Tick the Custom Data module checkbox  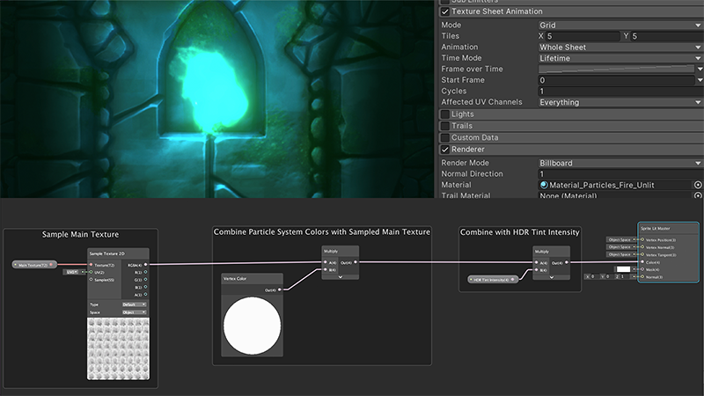click(445, 138)
